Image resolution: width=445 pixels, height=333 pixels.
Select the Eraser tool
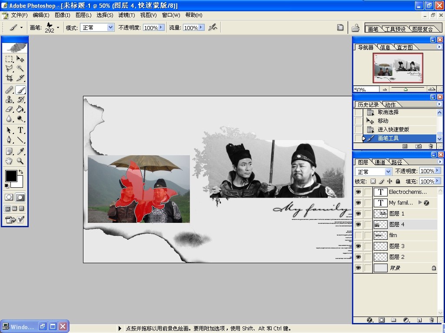point(9,109)
